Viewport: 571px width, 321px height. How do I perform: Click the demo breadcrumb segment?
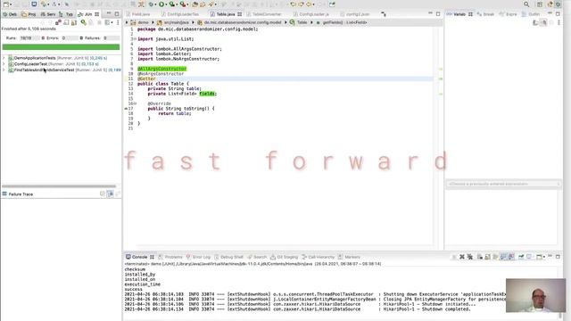[x=140, y=22]
